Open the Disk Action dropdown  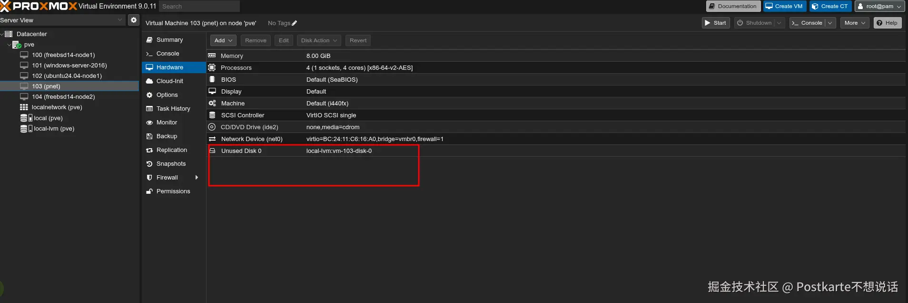tap(319, 40)
